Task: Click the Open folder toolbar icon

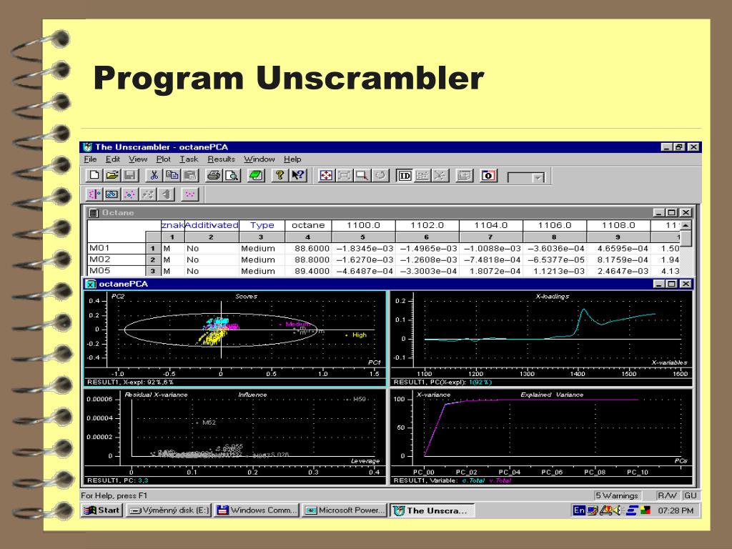Action: [112, 176]
